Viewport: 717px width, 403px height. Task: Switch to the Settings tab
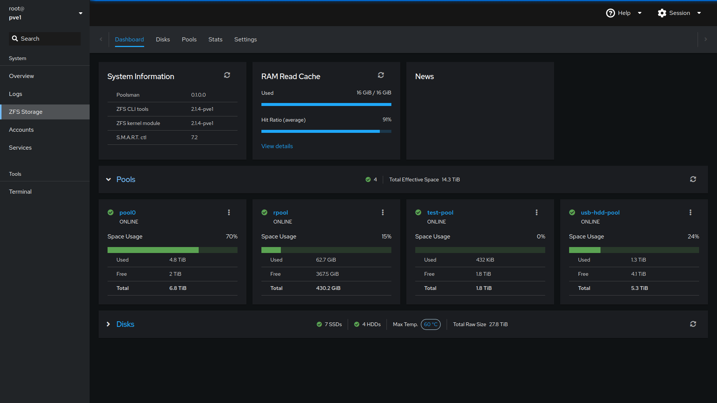245,39
